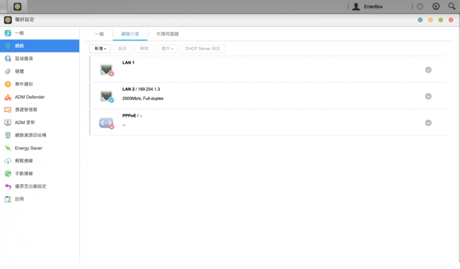The image size is (460, 269).
Task: Select LAN 2 / 169.254.1.3 text
Action: click(141, 89)
